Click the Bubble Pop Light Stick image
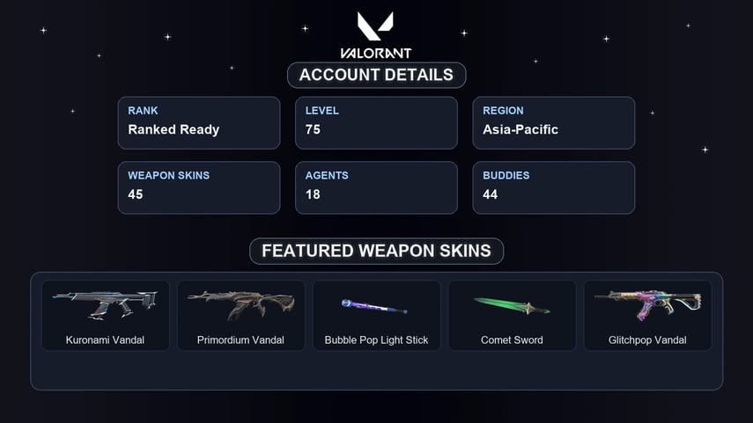This screenshot has height=423, width=753. tap(374, 306)
